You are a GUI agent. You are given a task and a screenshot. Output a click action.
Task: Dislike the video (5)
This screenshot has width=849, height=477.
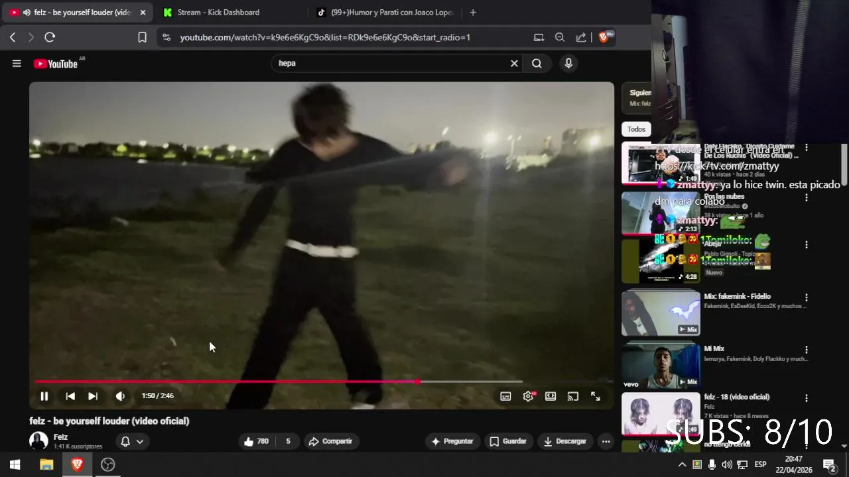click(288, 441)
